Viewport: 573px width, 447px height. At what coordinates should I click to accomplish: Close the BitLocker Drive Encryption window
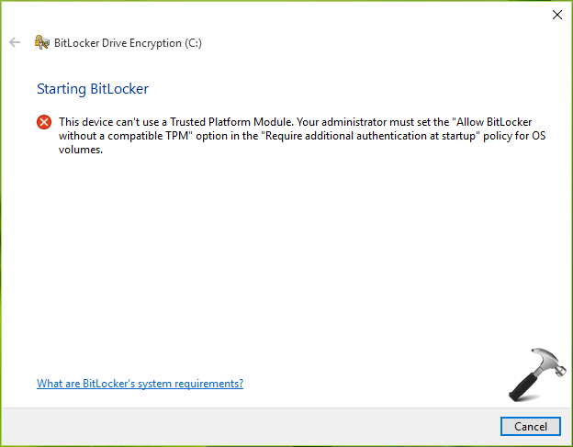556,15
